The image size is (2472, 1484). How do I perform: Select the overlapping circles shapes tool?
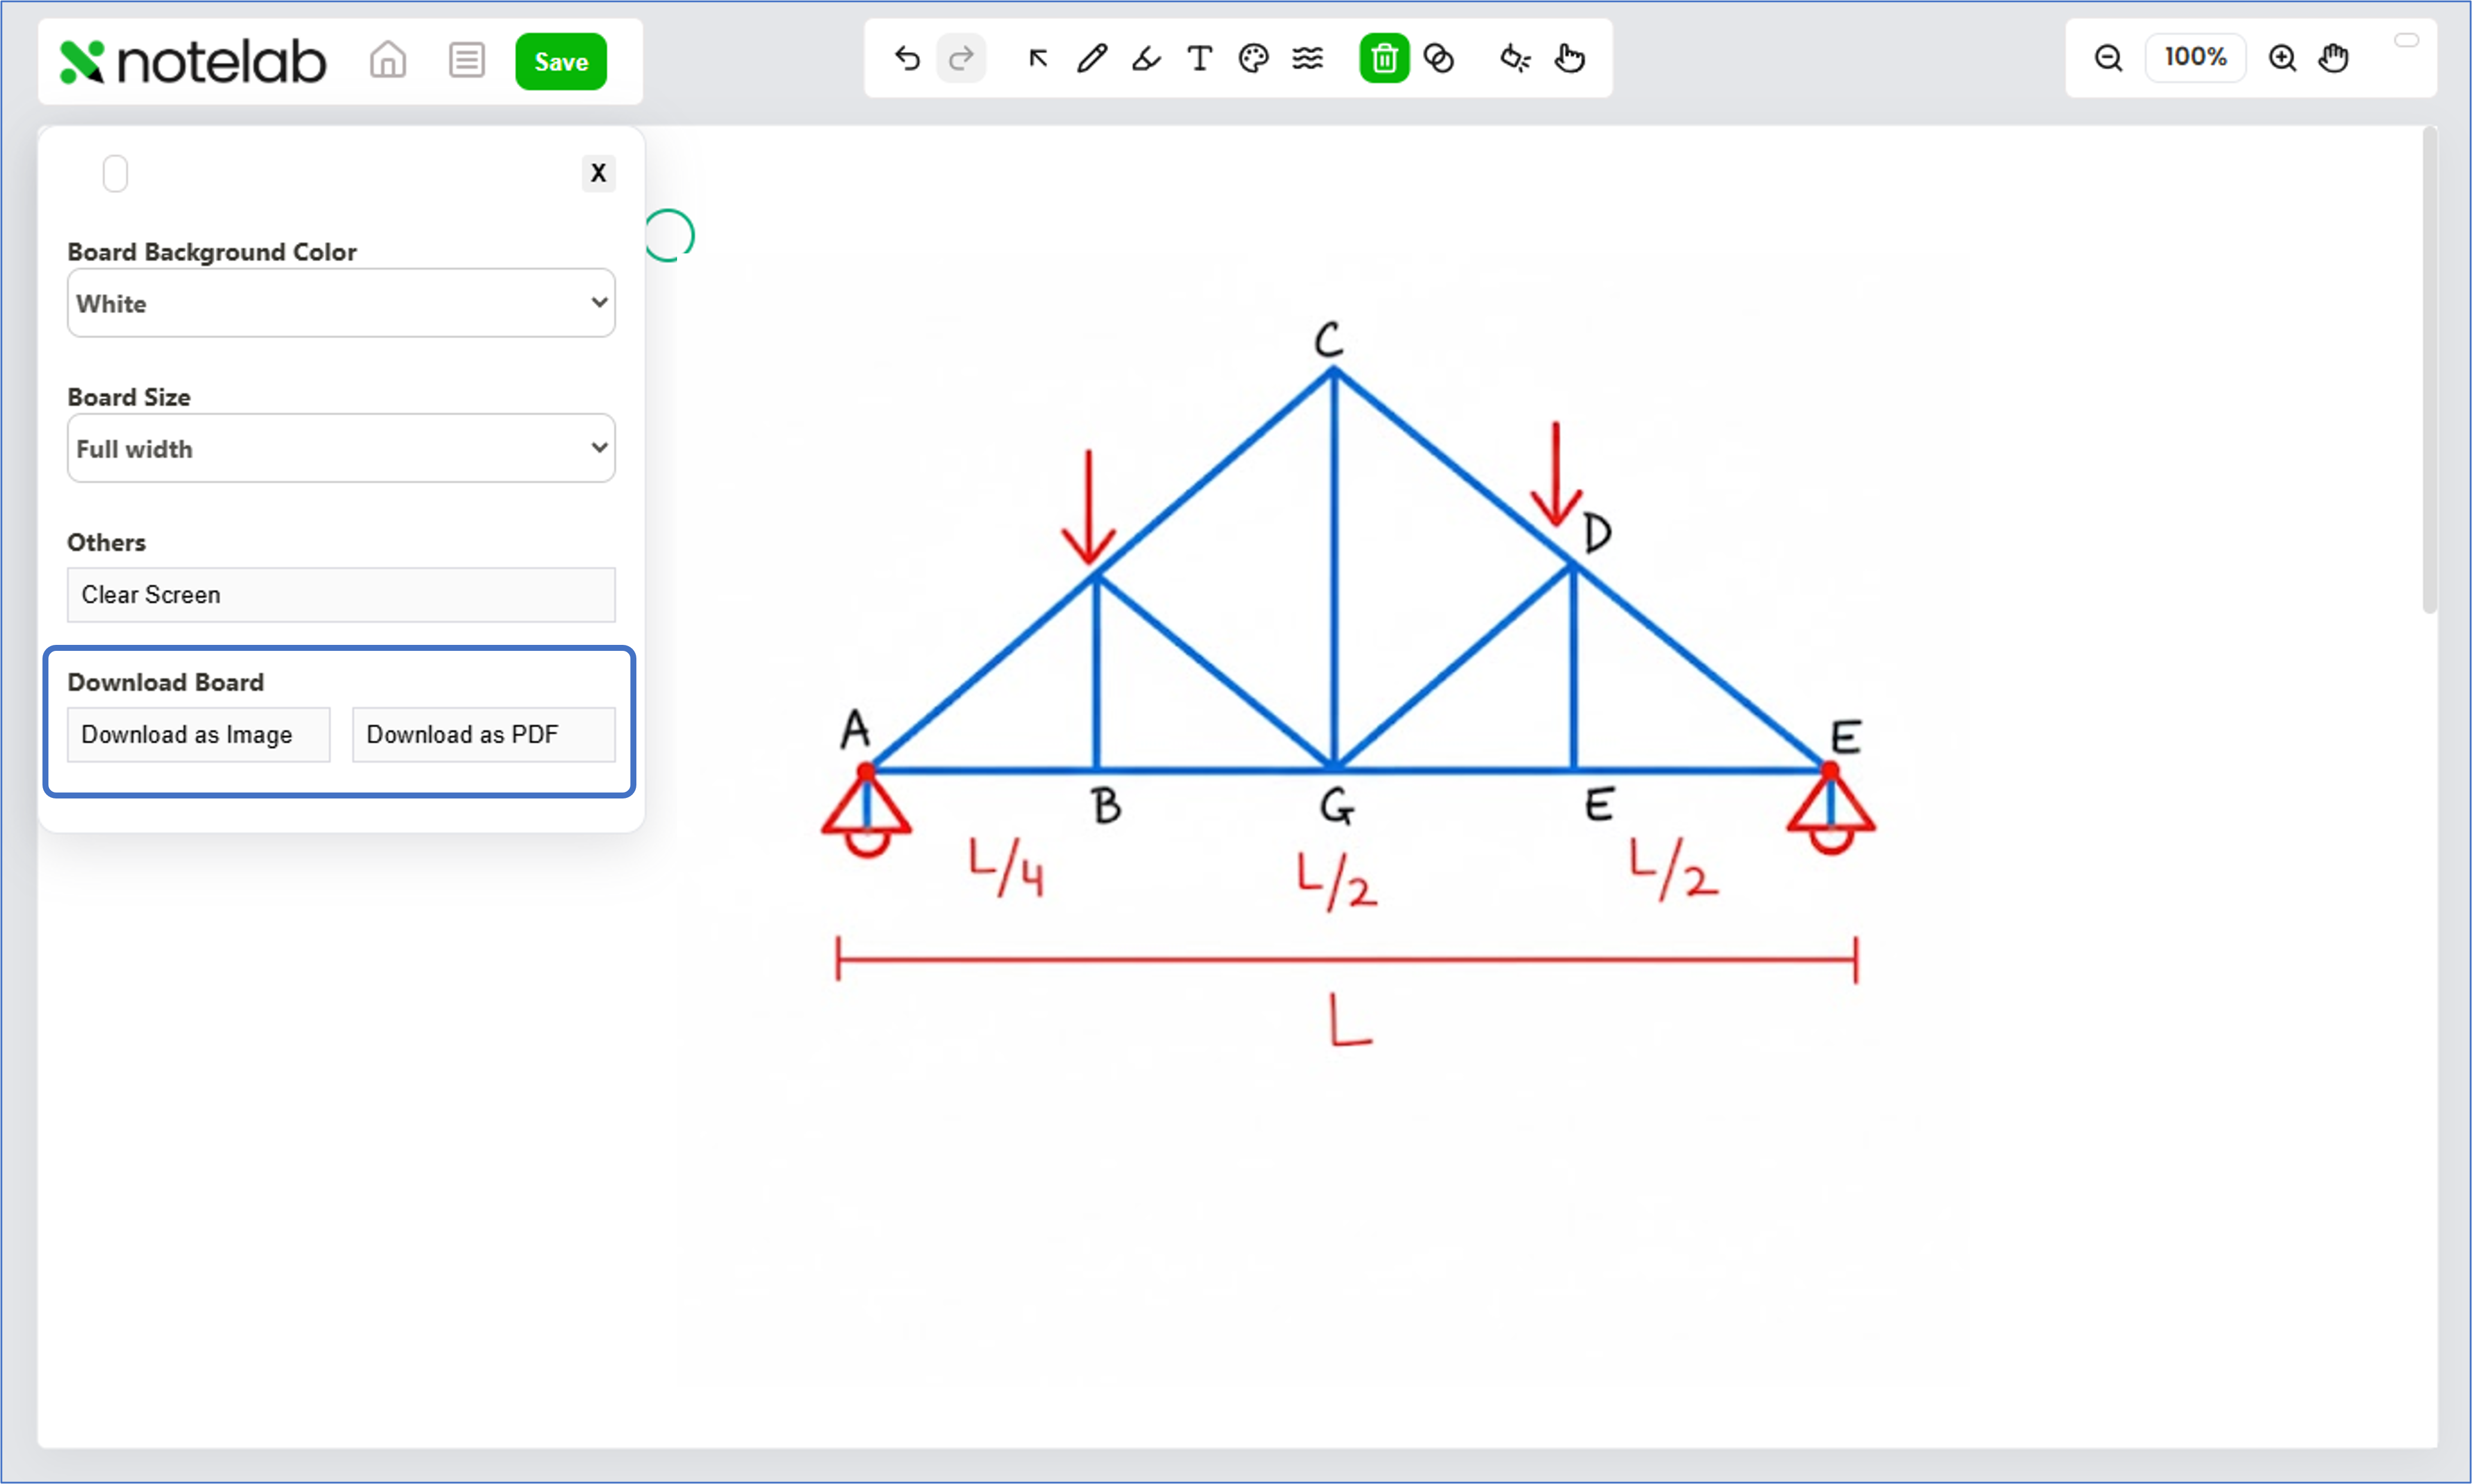1438,59
